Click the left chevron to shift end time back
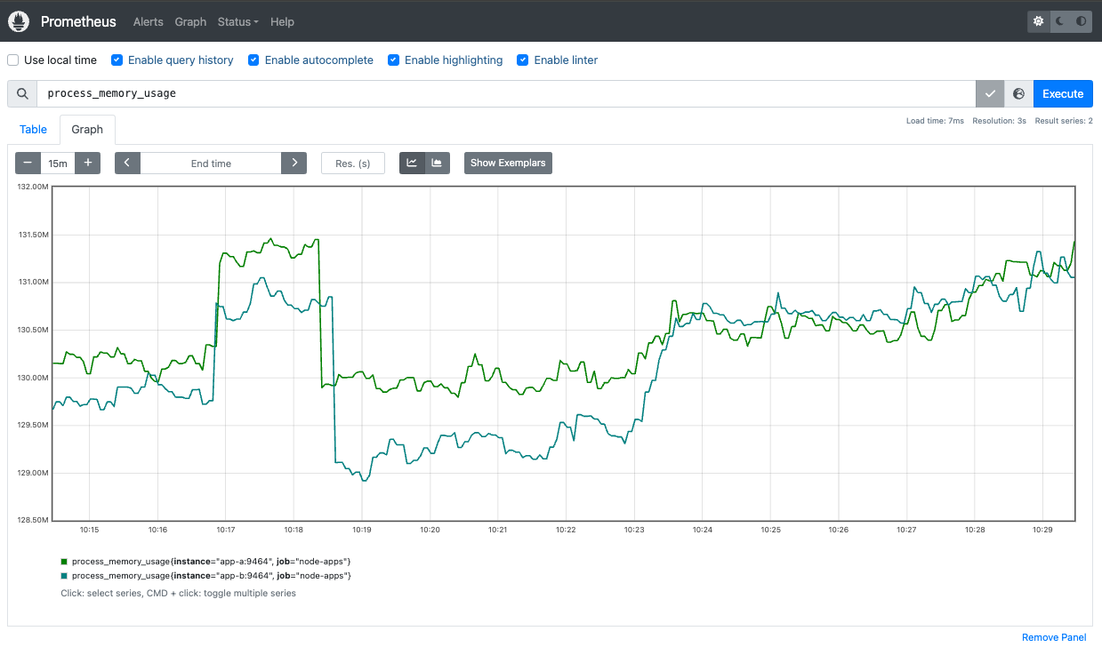This screenshot has width=1102, height=655. pos(127,163)
